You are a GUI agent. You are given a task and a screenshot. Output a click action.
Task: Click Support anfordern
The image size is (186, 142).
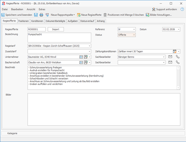click(165, 9)
